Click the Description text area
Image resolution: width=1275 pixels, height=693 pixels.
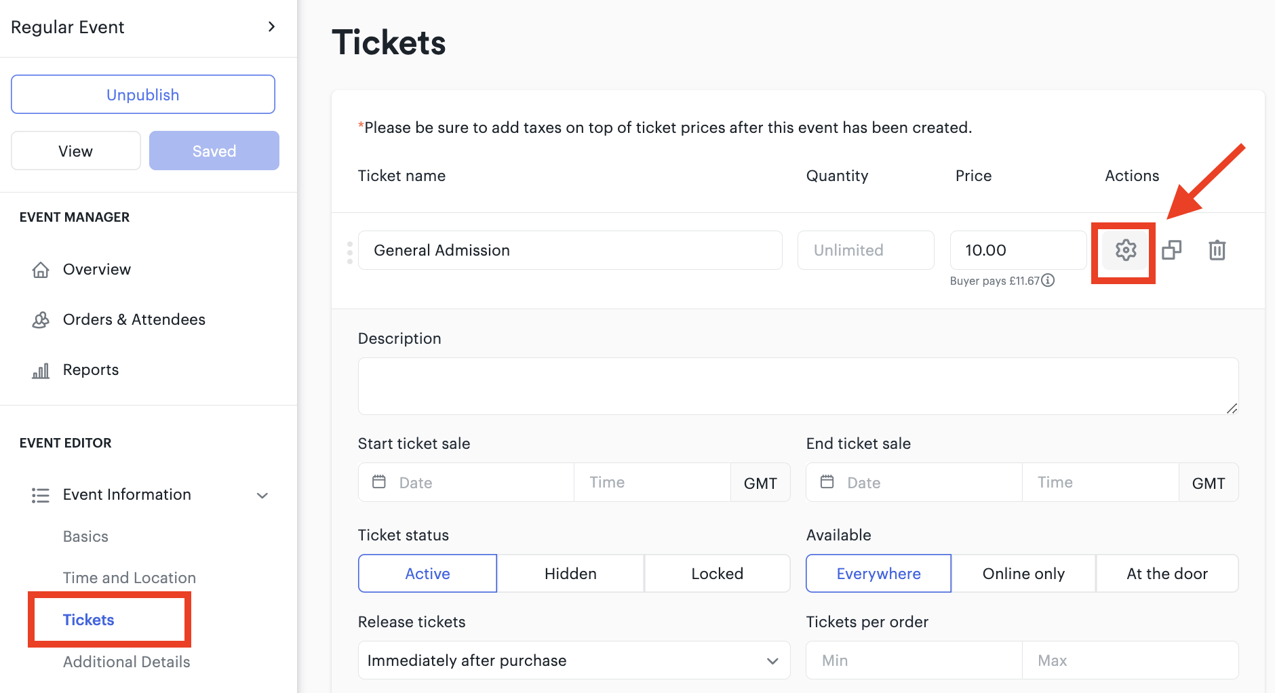pos(798,386)
